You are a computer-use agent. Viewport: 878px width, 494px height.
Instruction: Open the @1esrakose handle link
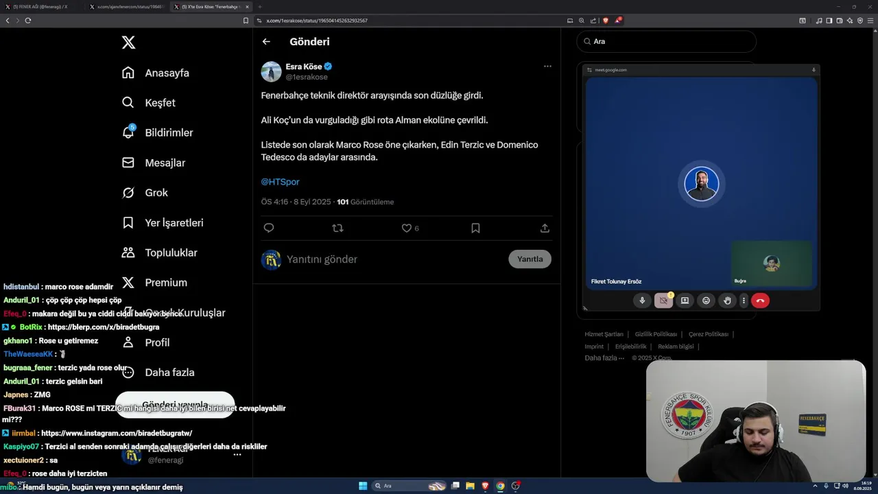click(x=307, y=77)
